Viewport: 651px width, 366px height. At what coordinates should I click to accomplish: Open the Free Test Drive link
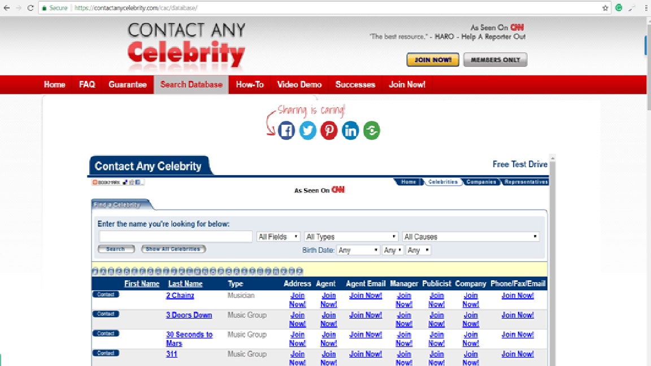pyautogui.click(x=520, y=164)
